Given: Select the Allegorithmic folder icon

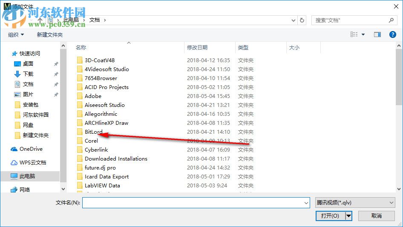Looking at the screenshot, I should [80, 114].
